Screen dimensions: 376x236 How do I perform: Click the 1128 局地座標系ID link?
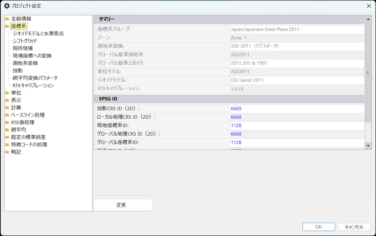[236, 125]
